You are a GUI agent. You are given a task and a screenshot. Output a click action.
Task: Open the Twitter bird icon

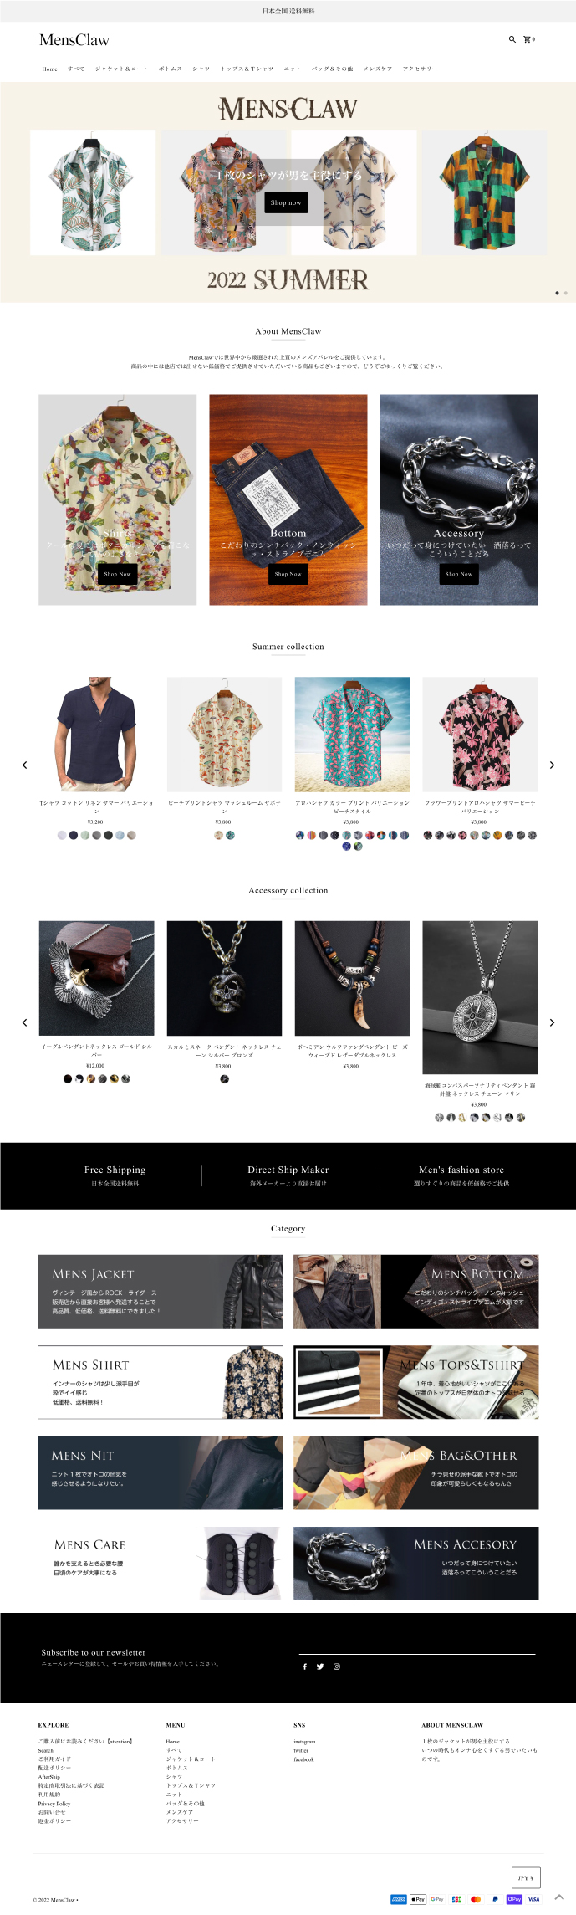pos(320,1667)
